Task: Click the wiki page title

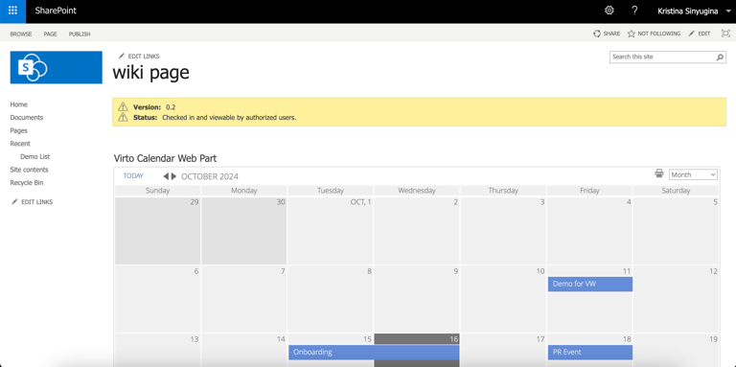Action: (151, 73)
